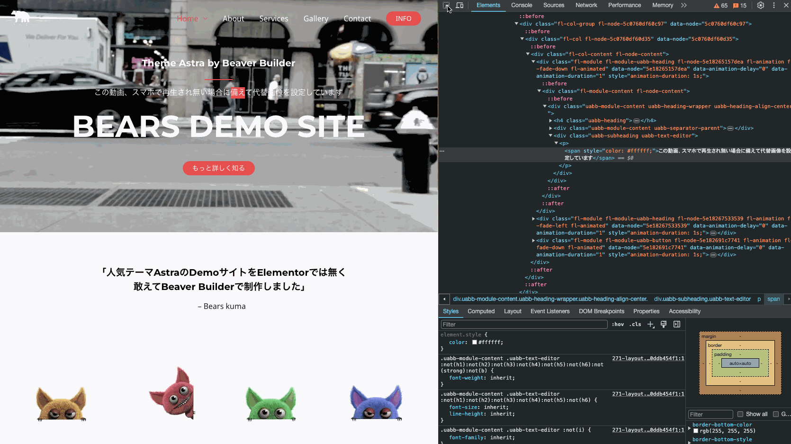Show the Event Listeners tab
Viewport: 791px width, 444px height.
550,311
